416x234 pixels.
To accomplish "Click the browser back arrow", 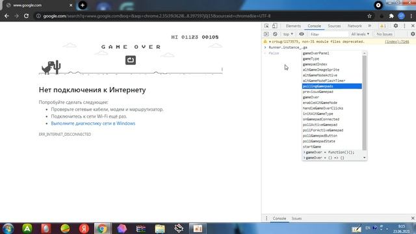I will pos(6,16).
